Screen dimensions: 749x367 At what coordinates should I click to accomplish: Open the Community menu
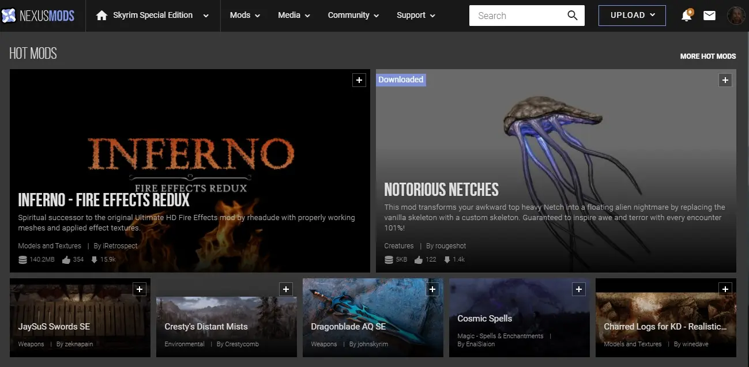click(353, 16)
